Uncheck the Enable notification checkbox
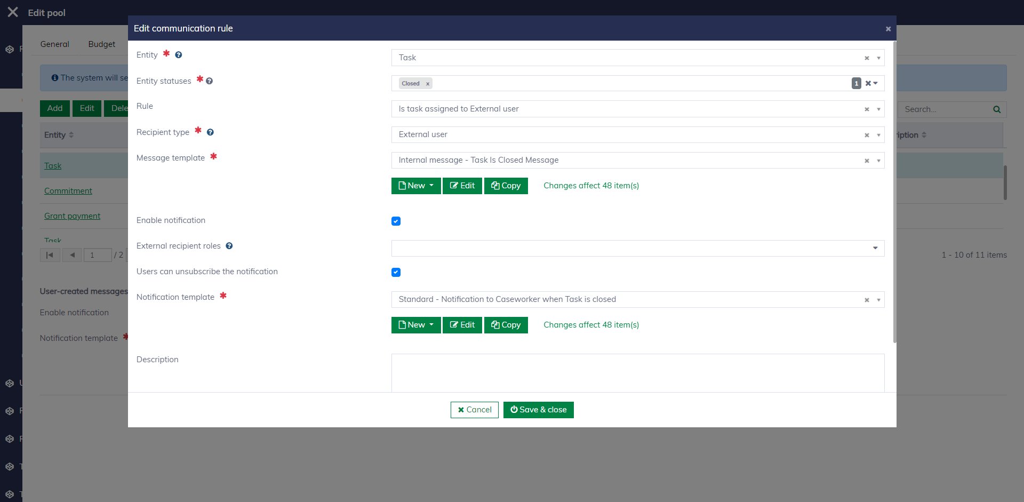 click(x=396, y=221)
